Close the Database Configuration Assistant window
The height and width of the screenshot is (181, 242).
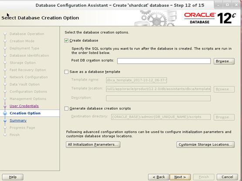tap(236, 5)
